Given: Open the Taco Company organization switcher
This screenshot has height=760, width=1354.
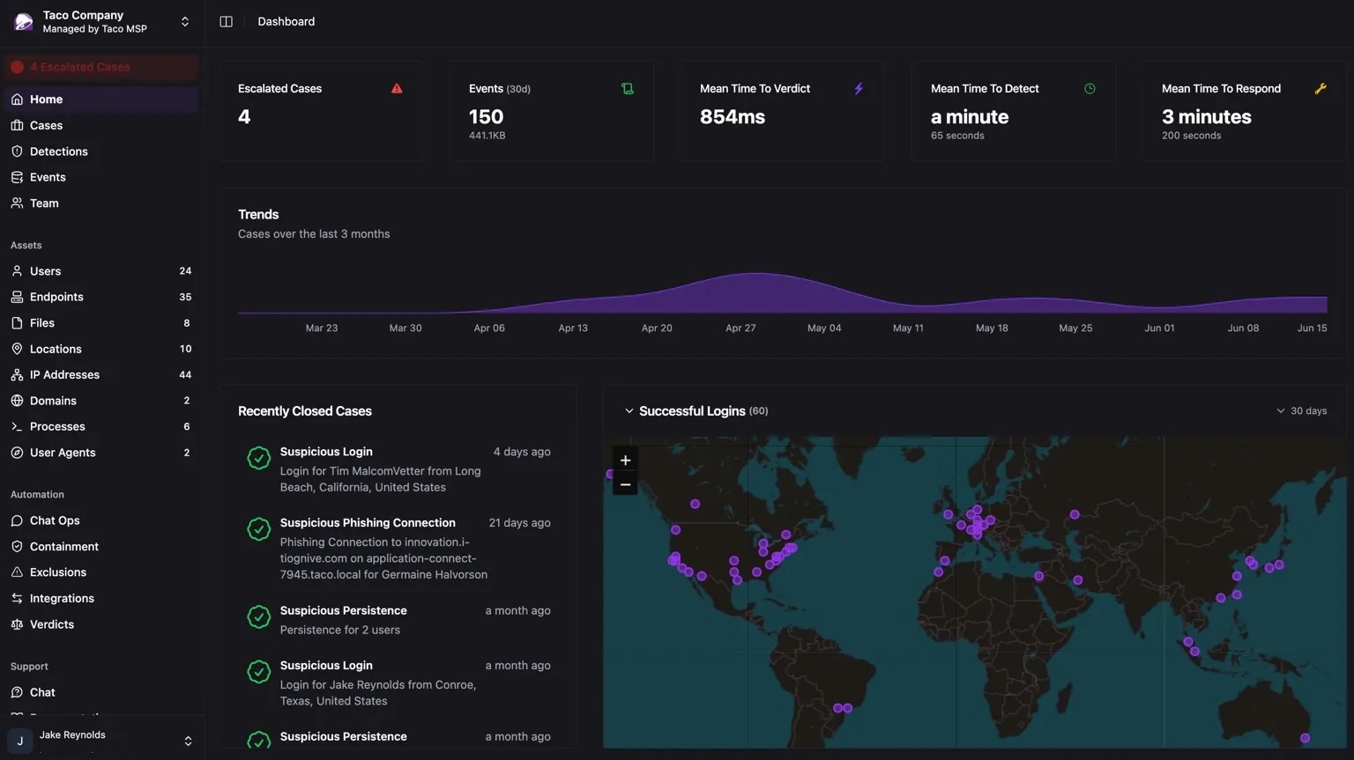Looking at the screenshot, I should [x=183, y=20].
